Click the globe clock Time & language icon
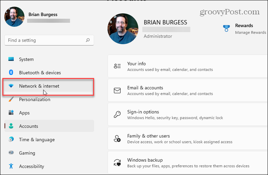The height and width of the screenshot is (175, 268). point(11,139)
